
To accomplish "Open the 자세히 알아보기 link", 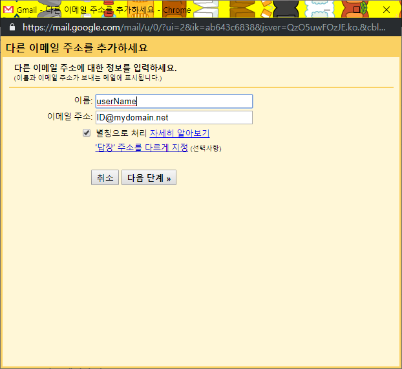I will click(180, 133).
